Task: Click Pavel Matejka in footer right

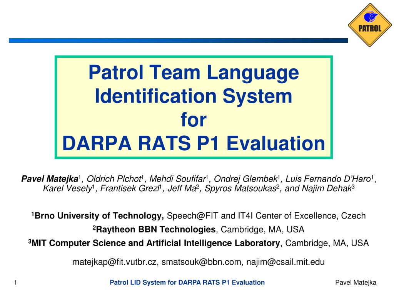Action: tap(356, 283)
